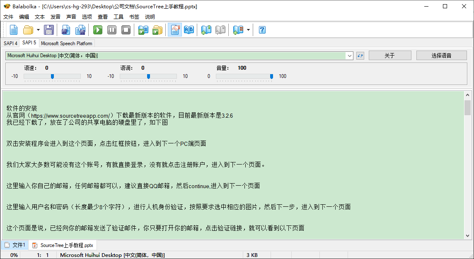Click the text line starting 我已经下载了
This screenshot has height=259, width=474.
(87, 122)
